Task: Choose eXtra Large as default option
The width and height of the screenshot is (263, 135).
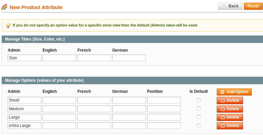Action: 199,125
